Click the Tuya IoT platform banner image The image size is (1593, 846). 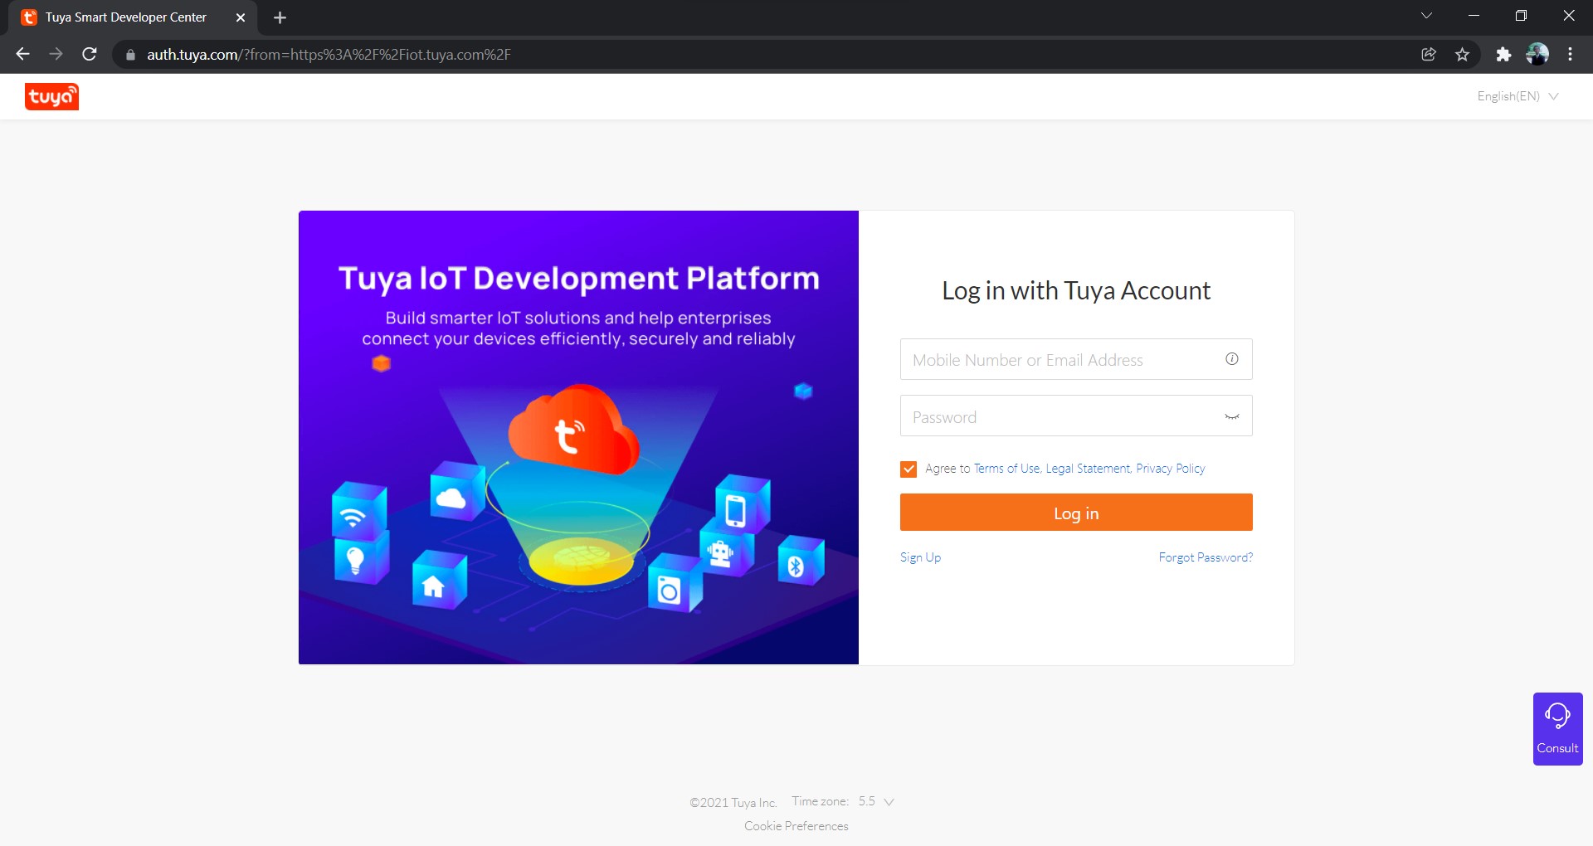(x=578, y=437)
